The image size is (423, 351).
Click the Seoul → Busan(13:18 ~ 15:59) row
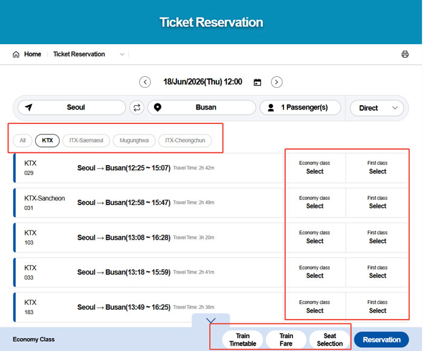pyautogui.click(x=149, y=272)
